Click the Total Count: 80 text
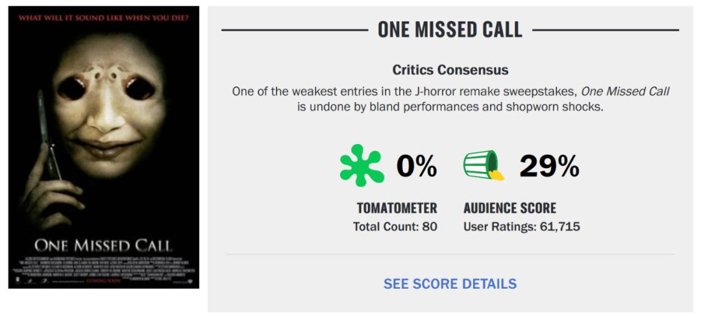Viewport: 701px width, 316px height. (395, 226)
